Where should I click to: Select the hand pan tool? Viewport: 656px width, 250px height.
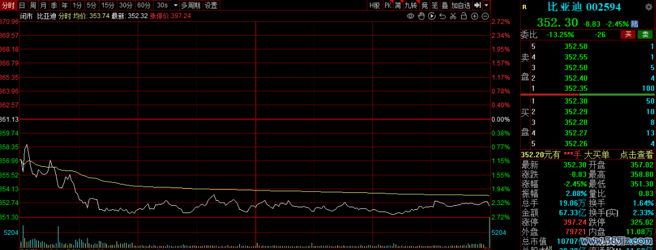(x=422, y=17)
